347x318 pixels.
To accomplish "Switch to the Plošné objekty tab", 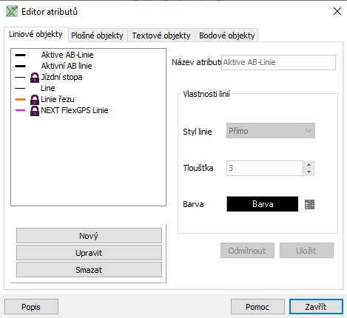I will coord(97,35).
